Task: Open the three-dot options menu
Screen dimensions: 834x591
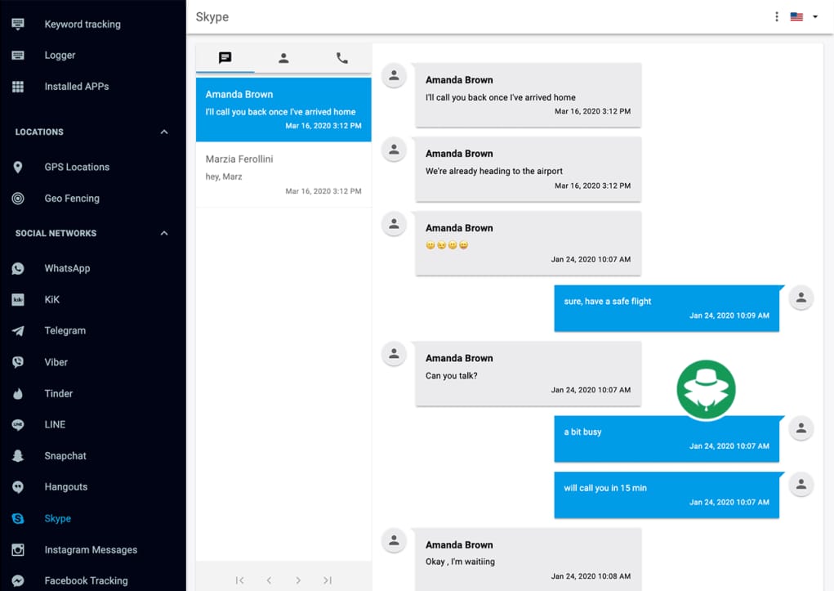Action: 776,16
